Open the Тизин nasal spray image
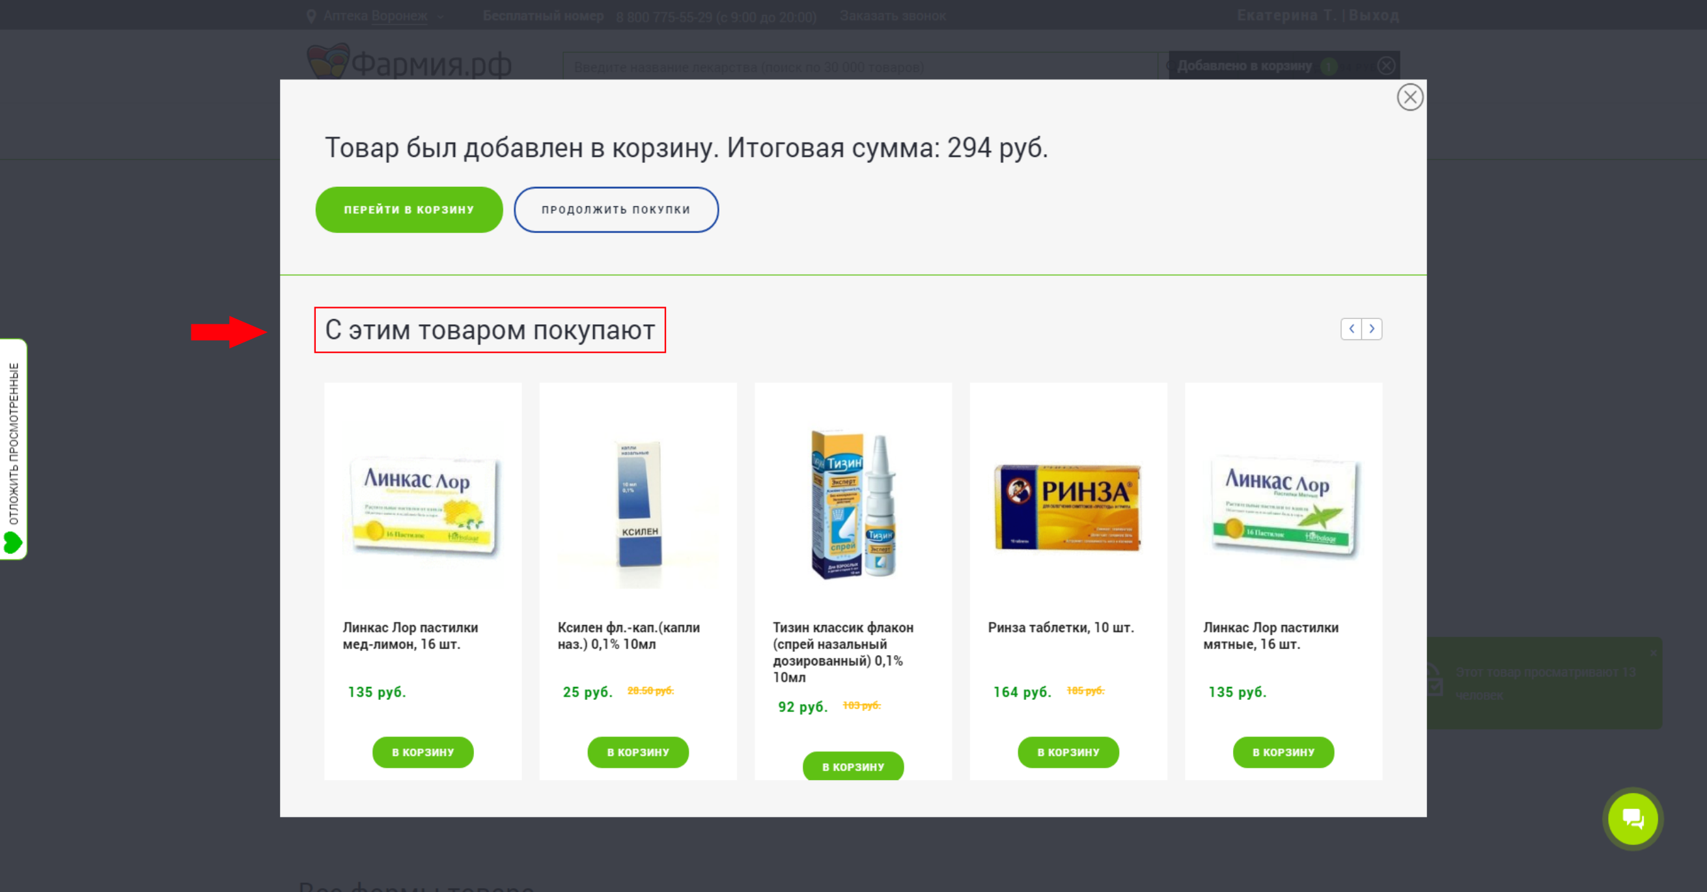This screenshot has width=1707, height=892. [x=853, y=505]
